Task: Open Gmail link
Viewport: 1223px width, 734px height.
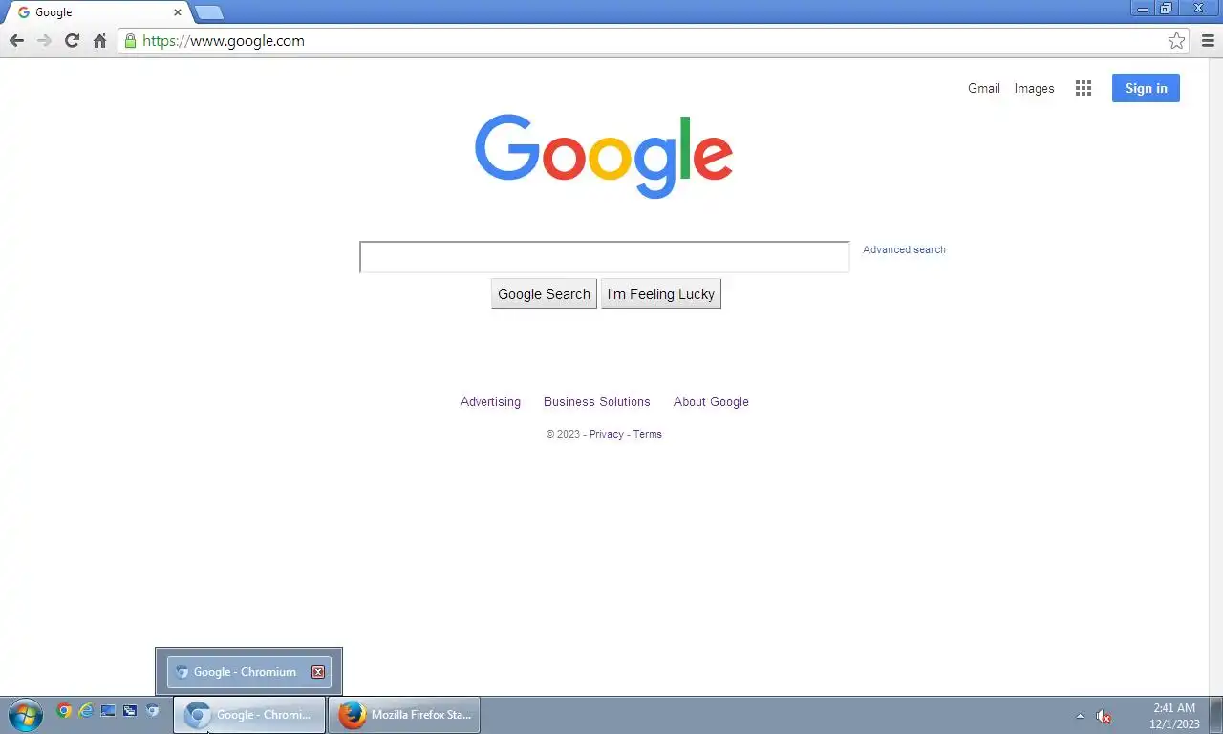Action: click(x=983, y=88)
